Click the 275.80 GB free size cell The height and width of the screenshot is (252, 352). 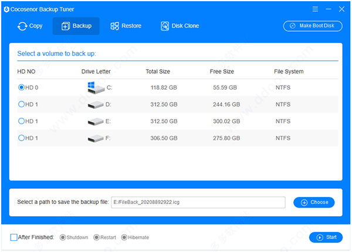226,138
